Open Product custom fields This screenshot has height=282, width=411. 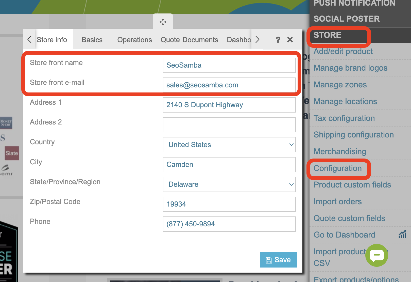(352, 185)
